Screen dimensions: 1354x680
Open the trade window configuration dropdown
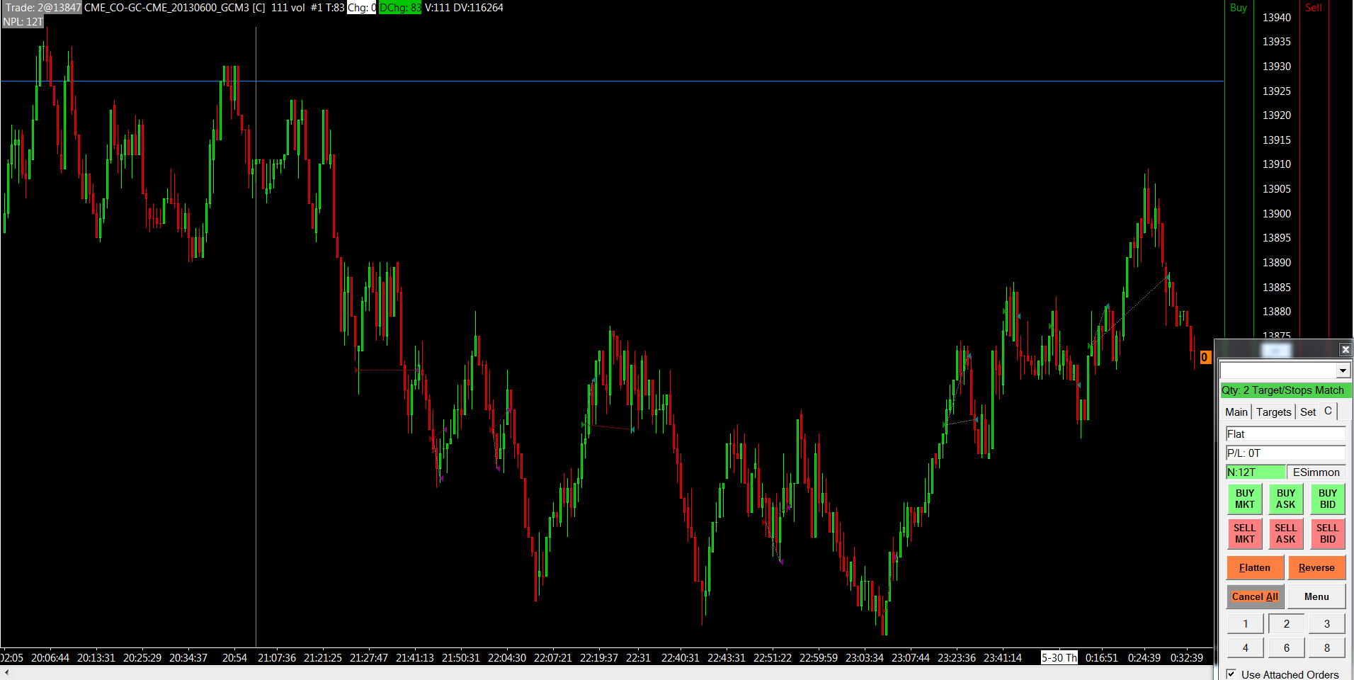coord(1342,370)
